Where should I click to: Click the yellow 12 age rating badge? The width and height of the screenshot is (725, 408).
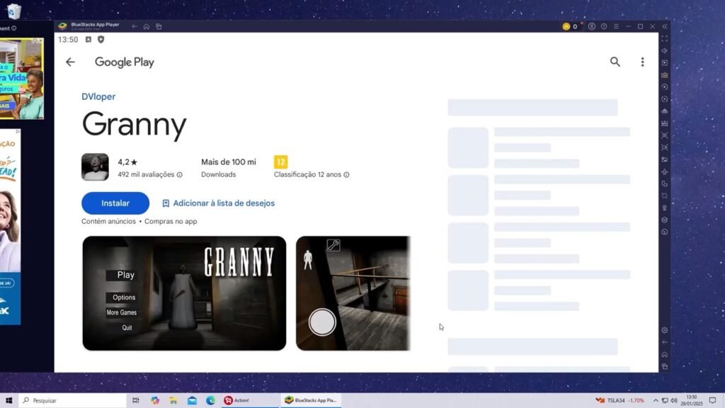click(280, 162)
